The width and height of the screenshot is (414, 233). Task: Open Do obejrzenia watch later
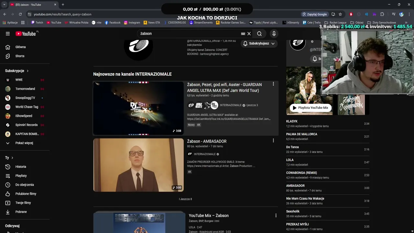pos(25,185)
